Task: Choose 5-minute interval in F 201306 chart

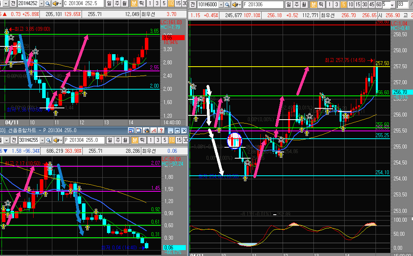Action: pos(344,4)
